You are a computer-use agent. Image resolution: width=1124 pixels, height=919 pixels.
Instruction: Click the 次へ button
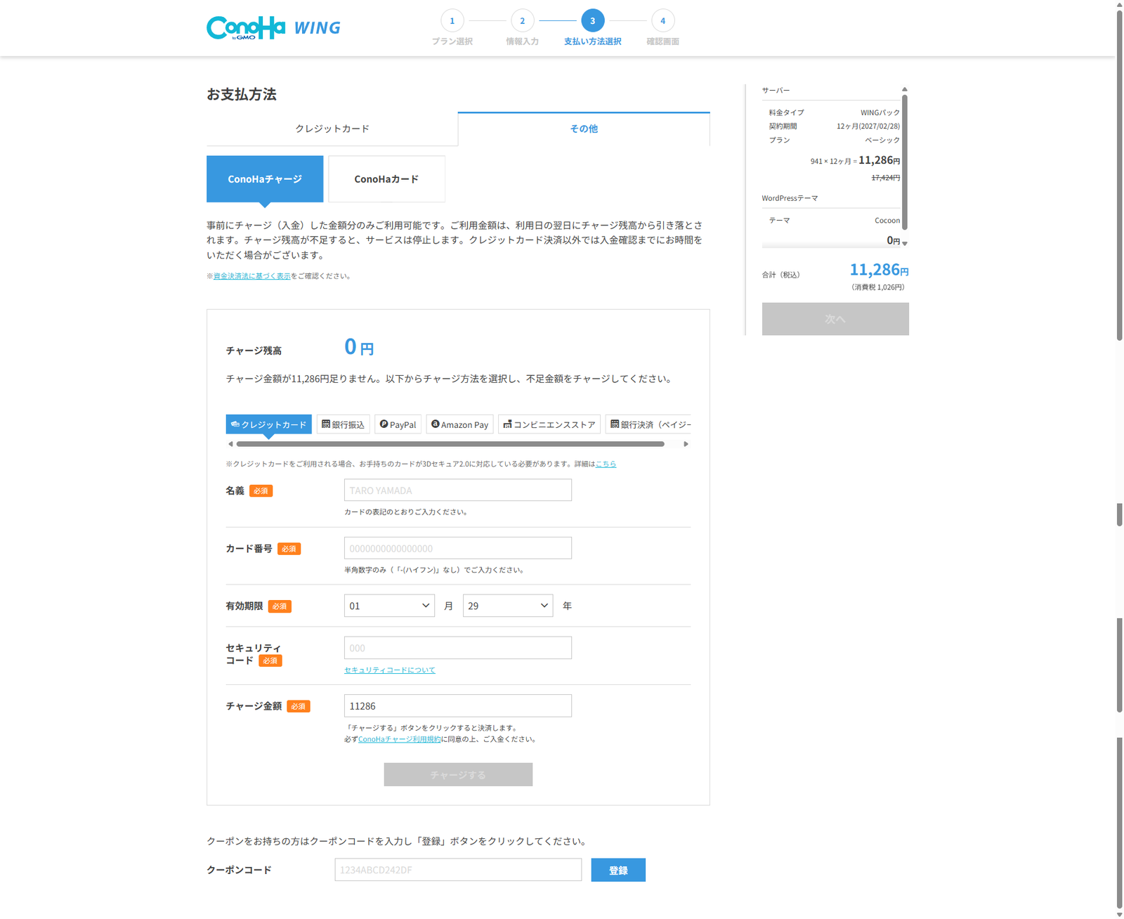pos(835,319)
